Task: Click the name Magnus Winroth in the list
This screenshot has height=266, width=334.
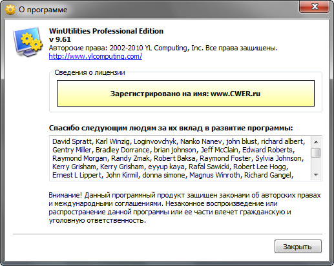Action: click(214, 175)
